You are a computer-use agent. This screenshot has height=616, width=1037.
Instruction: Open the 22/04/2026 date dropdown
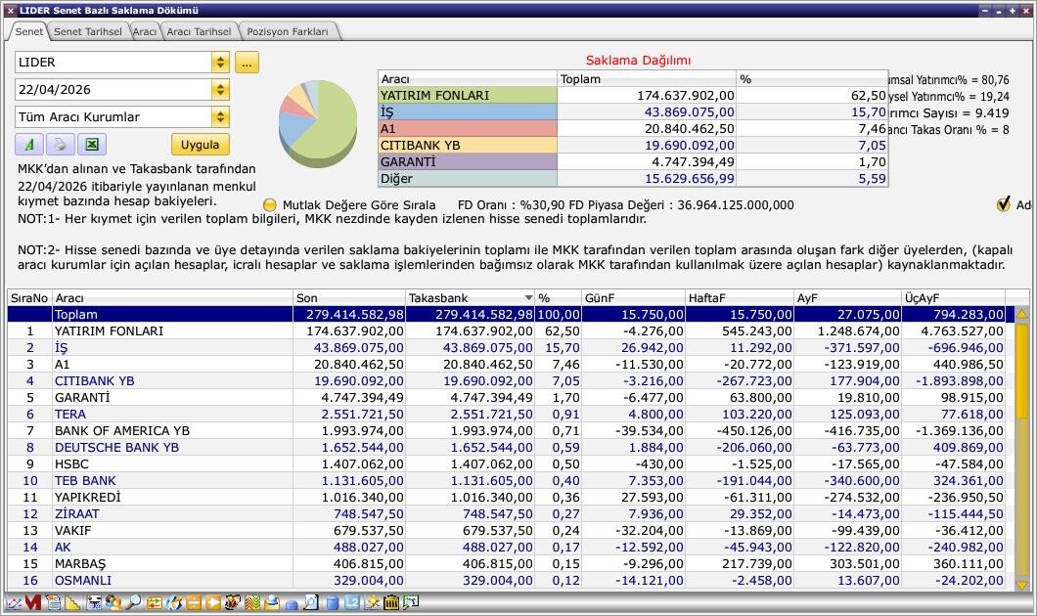[x=220, y=90]
